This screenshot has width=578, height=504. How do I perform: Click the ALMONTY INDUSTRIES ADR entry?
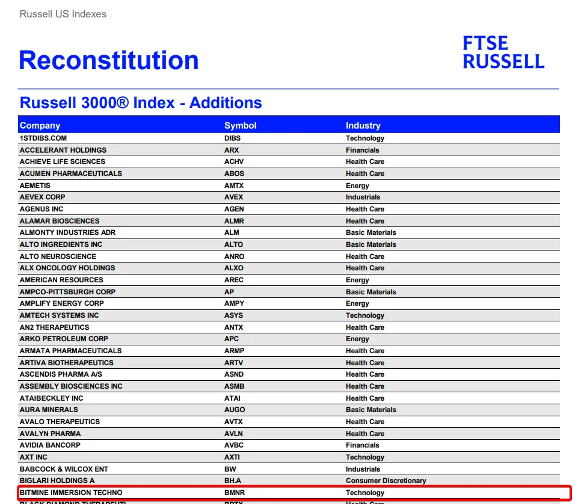coord(67,232)
